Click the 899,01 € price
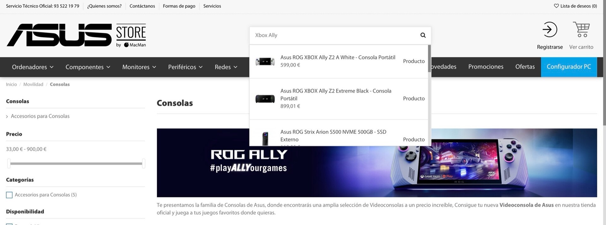 (x=290, y=106)
